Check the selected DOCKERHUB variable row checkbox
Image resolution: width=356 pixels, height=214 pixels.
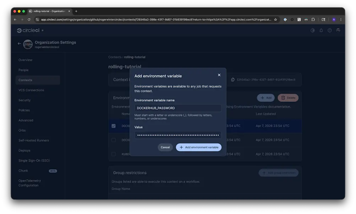tap(114, 126)
